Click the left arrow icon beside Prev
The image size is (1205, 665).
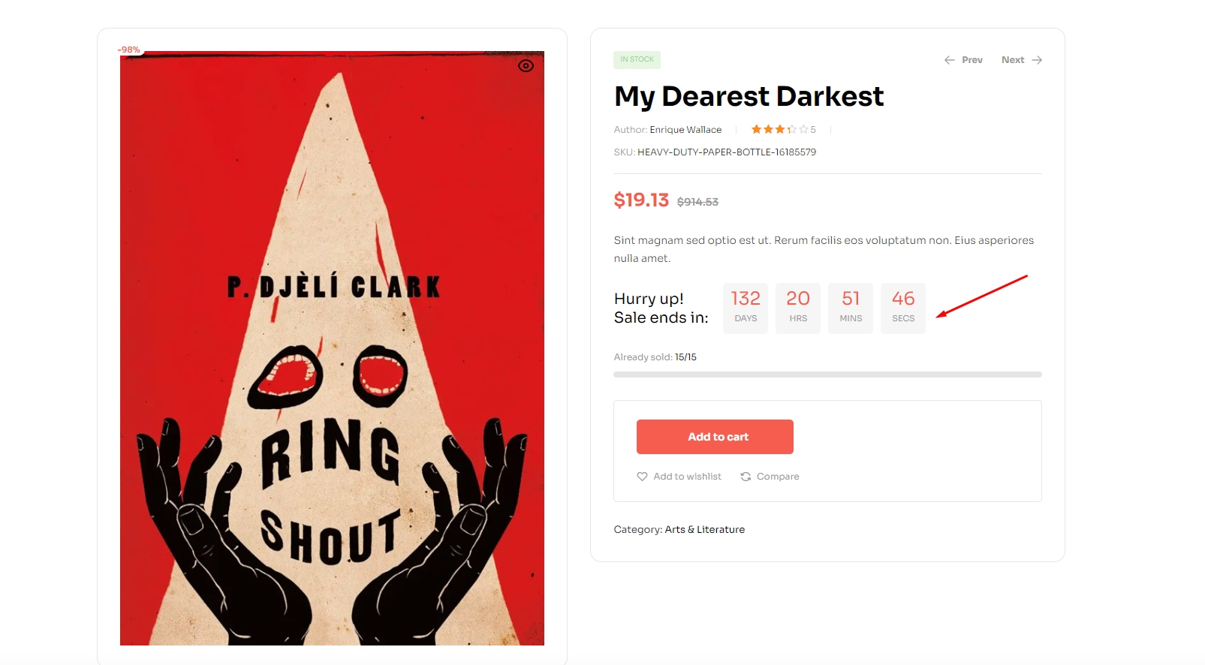click(x=950, y=60)
